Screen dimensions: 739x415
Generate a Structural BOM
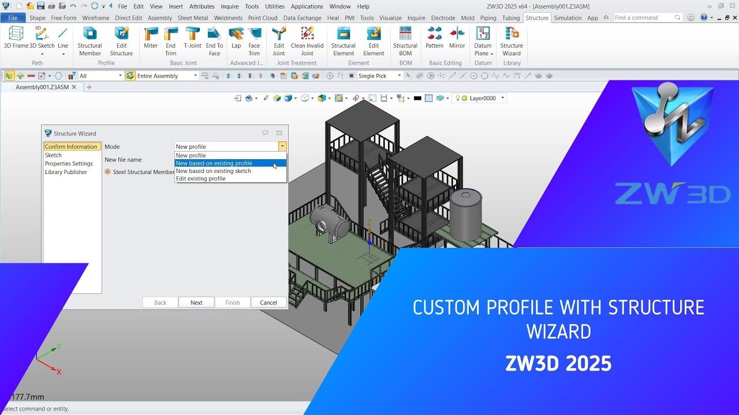[x=405, y=41]
